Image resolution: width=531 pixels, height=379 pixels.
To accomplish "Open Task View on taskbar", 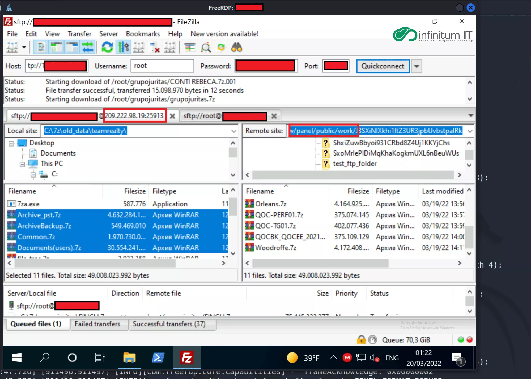I will tap(100, 358).
